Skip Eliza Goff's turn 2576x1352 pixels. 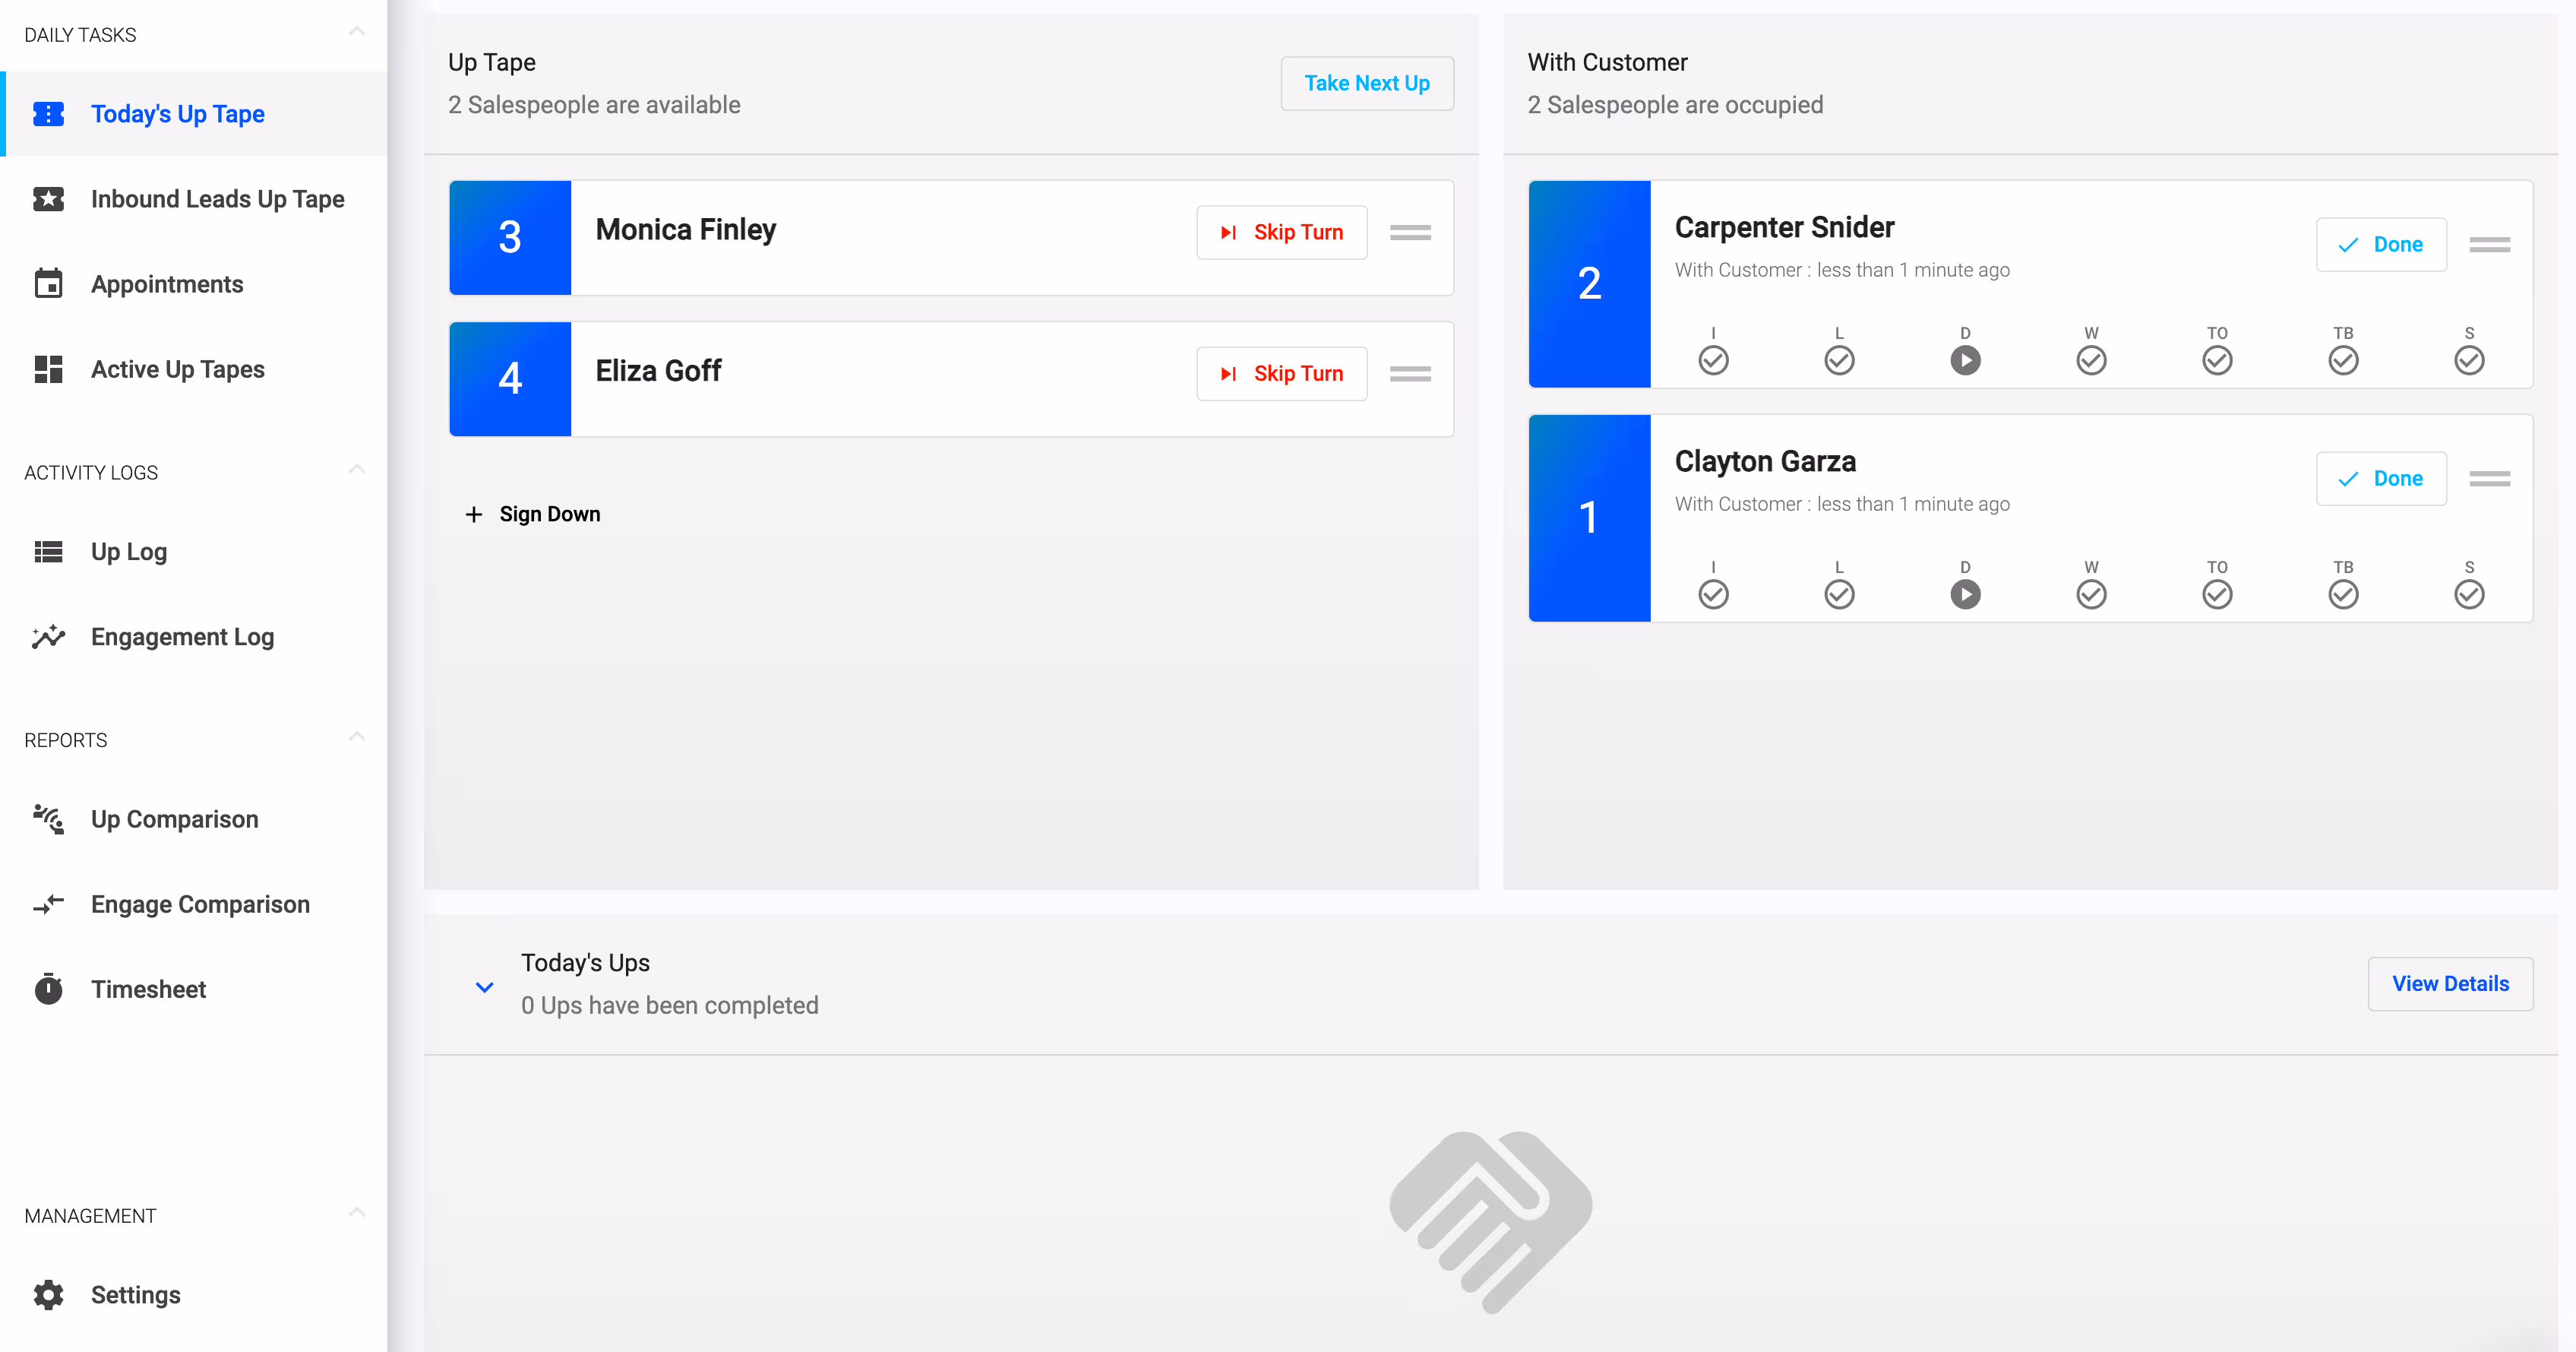pyautogui.click(x=1281, y=373)
